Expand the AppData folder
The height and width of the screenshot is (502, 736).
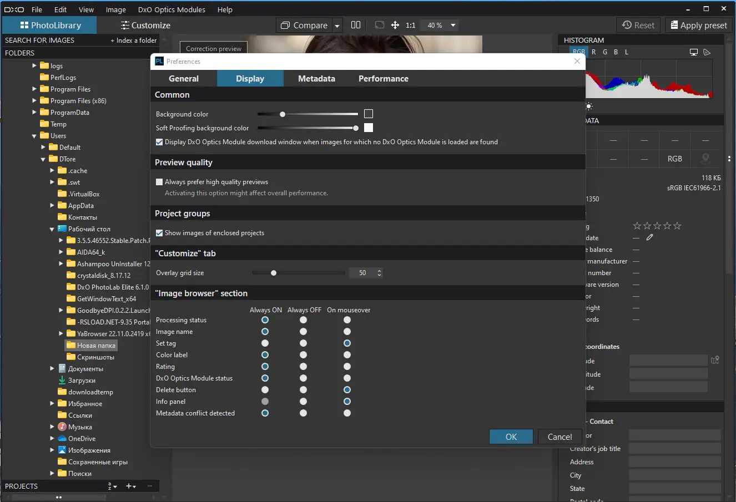pyautogui.click(x=52, y=205)
